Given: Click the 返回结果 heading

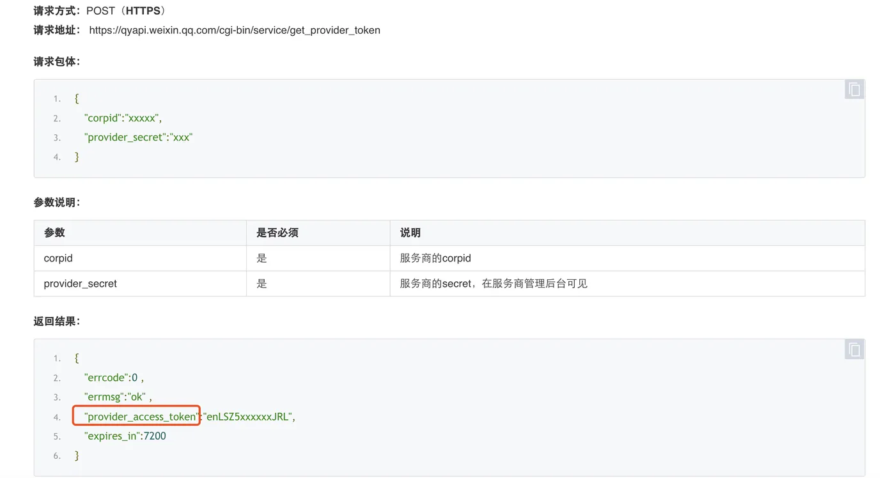Looking at the screenshot, I should tap(57, 321).
